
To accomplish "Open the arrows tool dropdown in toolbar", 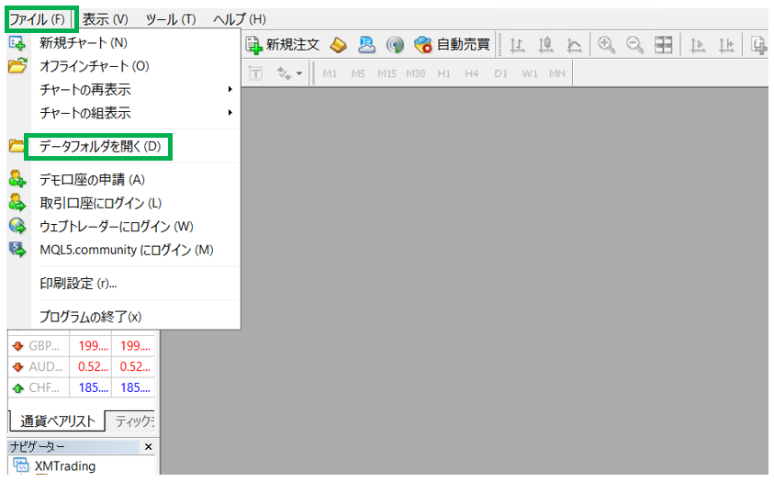I will click(x=290, y=73).
